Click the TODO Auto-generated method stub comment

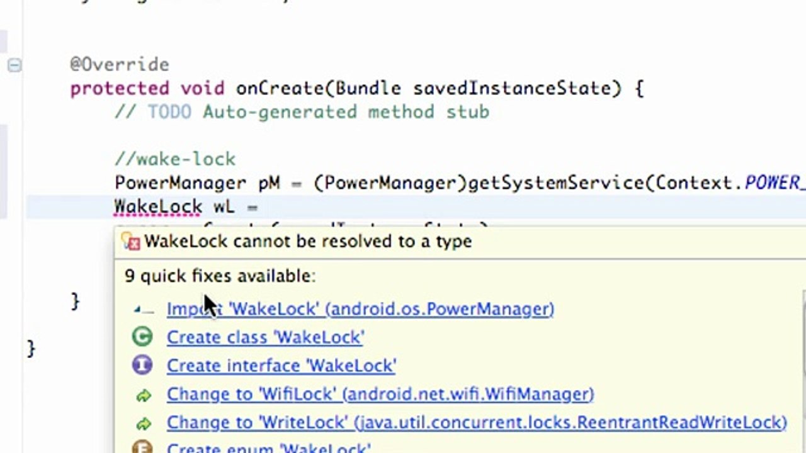(x=302, y=112)
